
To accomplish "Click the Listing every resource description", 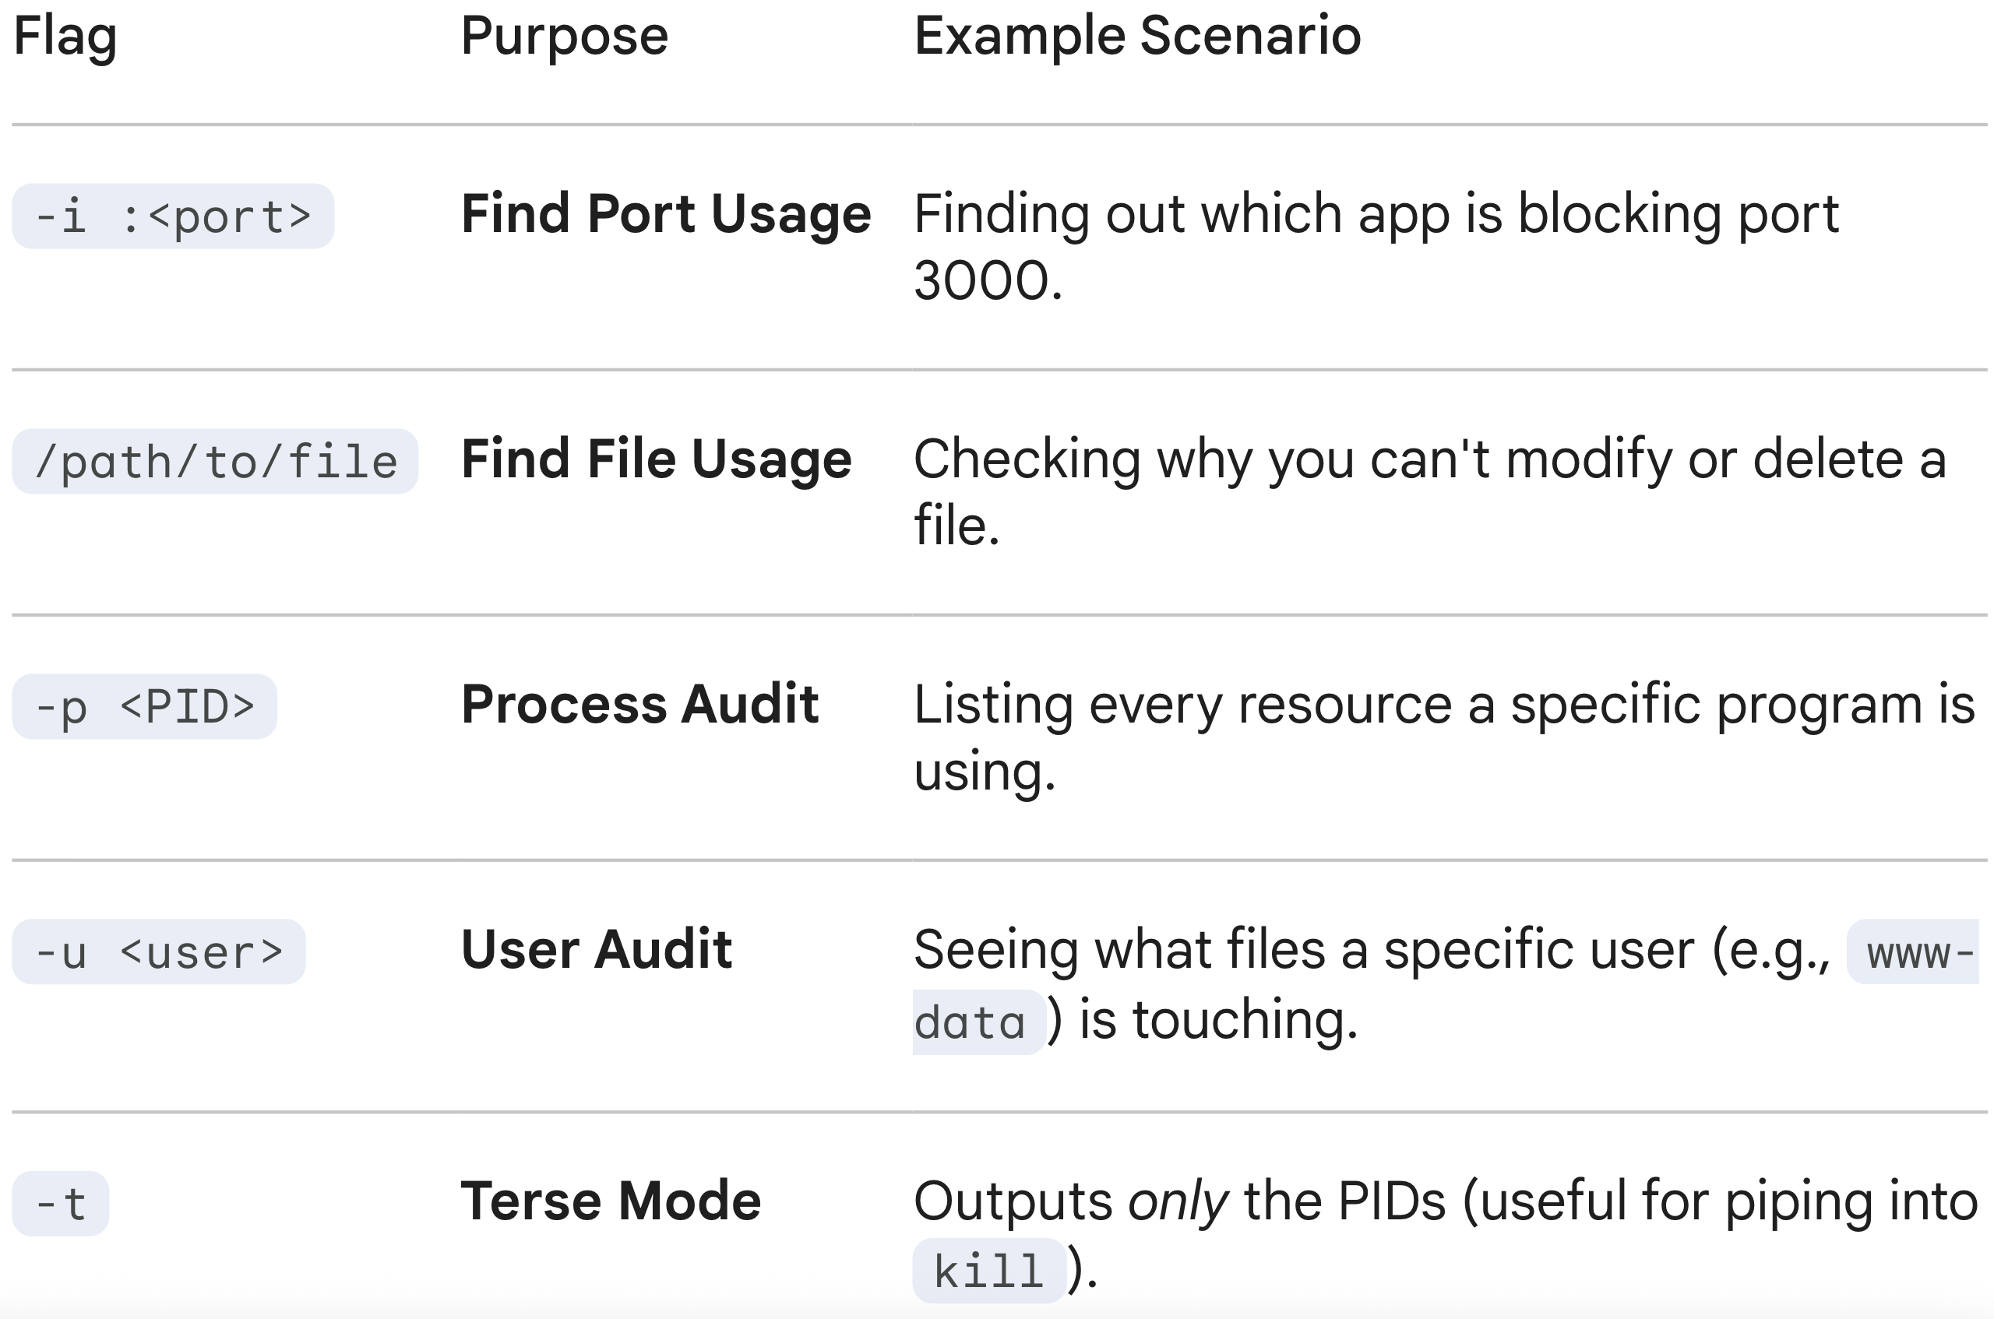I will point(1443,705).
